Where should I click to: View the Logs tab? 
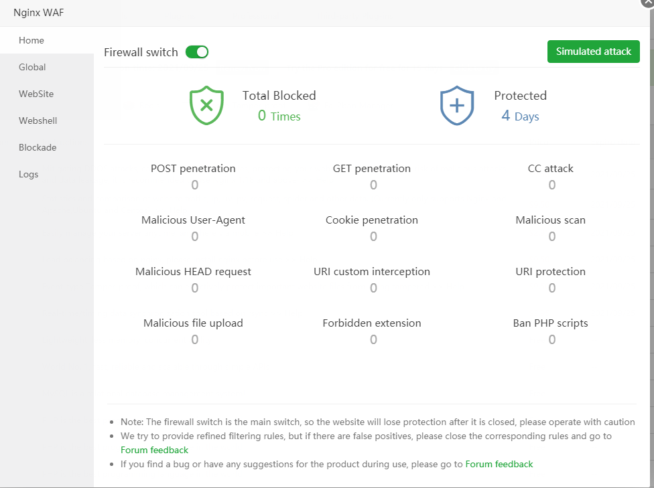coord(29,174)
